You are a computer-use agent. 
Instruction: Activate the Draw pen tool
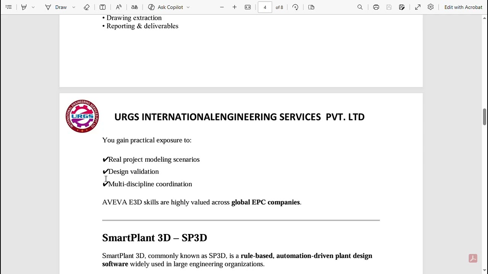(x=56, y=7)
